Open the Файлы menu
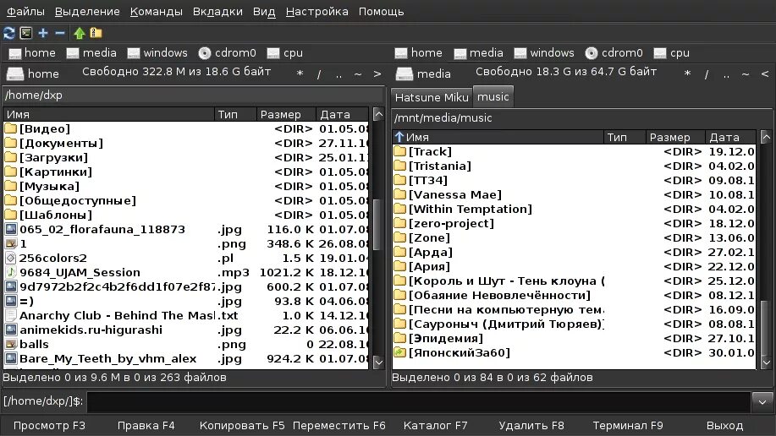Image resolution: width=776 pixels, height=436 pixels. 25,11
